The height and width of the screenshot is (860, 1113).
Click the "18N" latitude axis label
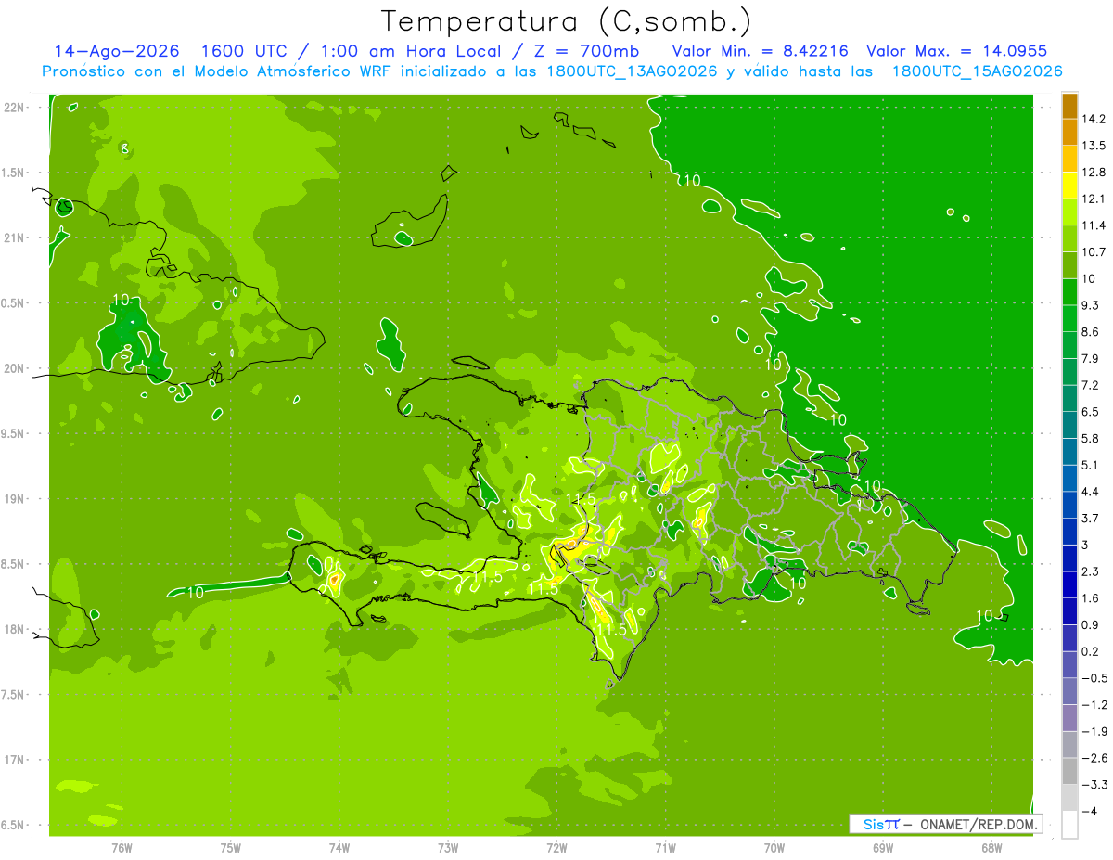pos(16,630)
